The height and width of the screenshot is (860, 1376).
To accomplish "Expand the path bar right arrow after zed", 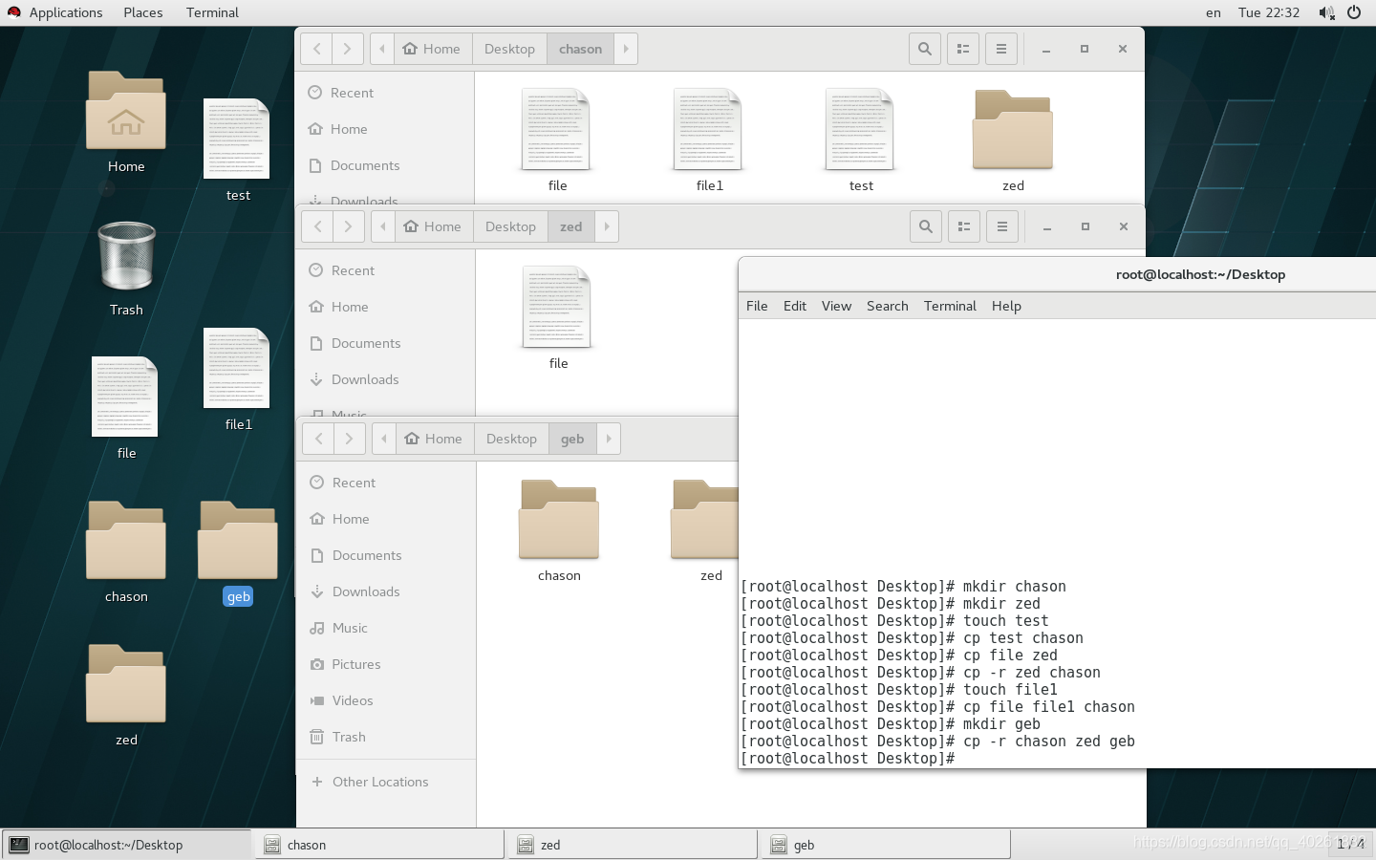I will 607,226.
